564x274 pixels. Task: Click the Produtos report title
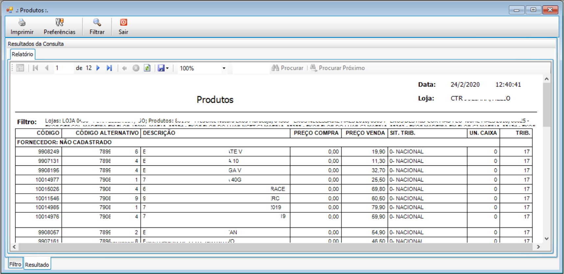pyautogui.click(x=215, y=100)
